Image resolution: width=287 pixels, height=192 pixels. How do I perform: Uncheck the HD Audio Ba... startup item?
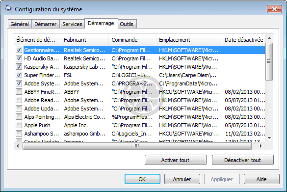point(19,58)
